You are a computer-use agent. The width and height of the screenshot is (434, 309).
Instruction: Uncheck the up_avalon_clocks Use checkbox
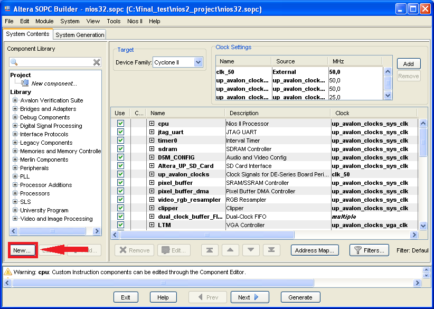tap(120, 174)
